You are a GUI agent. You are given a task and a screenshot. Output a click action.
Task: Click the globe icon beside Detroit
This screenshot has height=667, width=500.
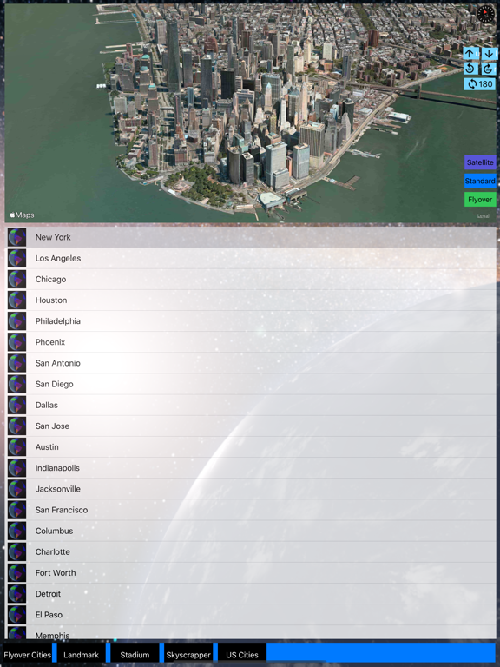(x=17, y=594)
